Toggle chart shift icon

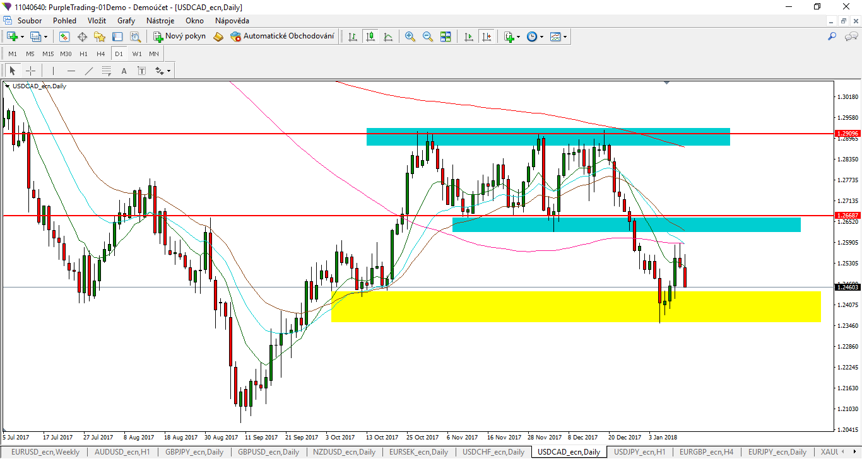pyautogui.click(x=486, y=37)
